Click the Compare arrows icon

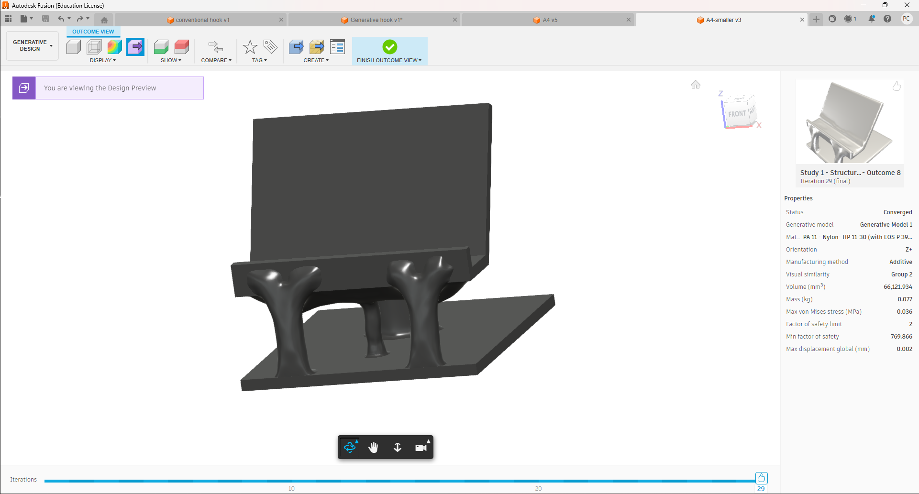(x=216, y=47)
